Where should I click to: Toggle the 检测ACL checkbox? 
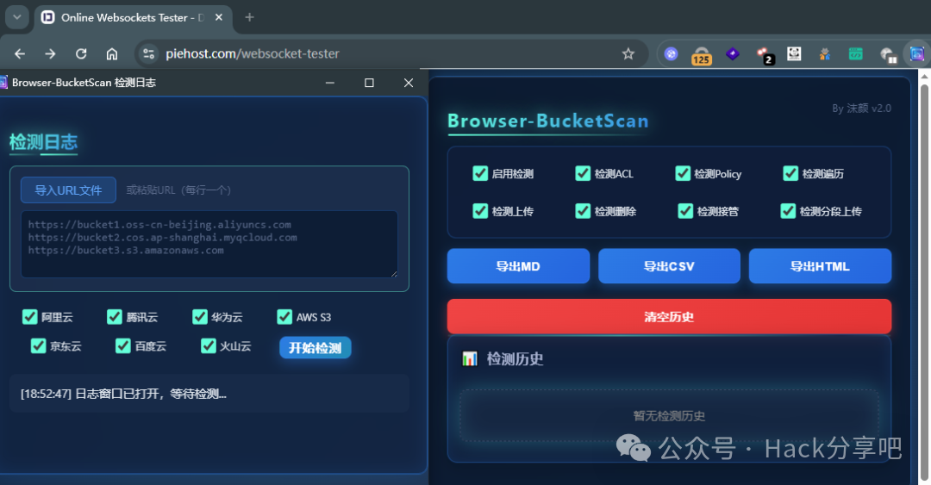tap(583, 173)
